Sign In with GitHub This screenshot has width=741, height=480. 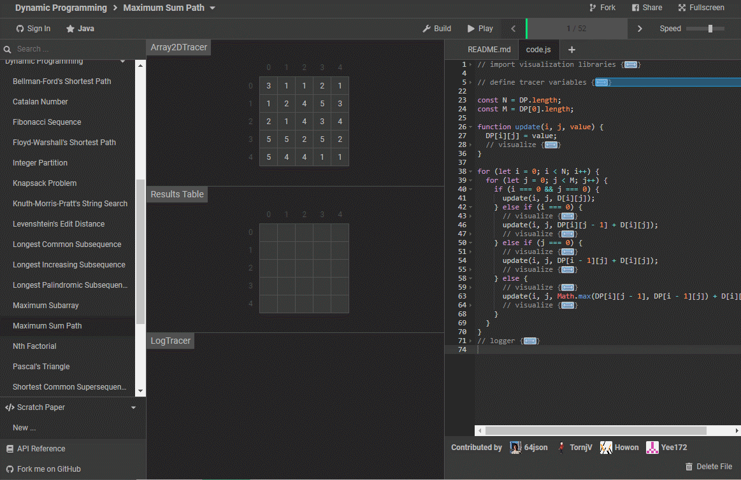(33, 29)
